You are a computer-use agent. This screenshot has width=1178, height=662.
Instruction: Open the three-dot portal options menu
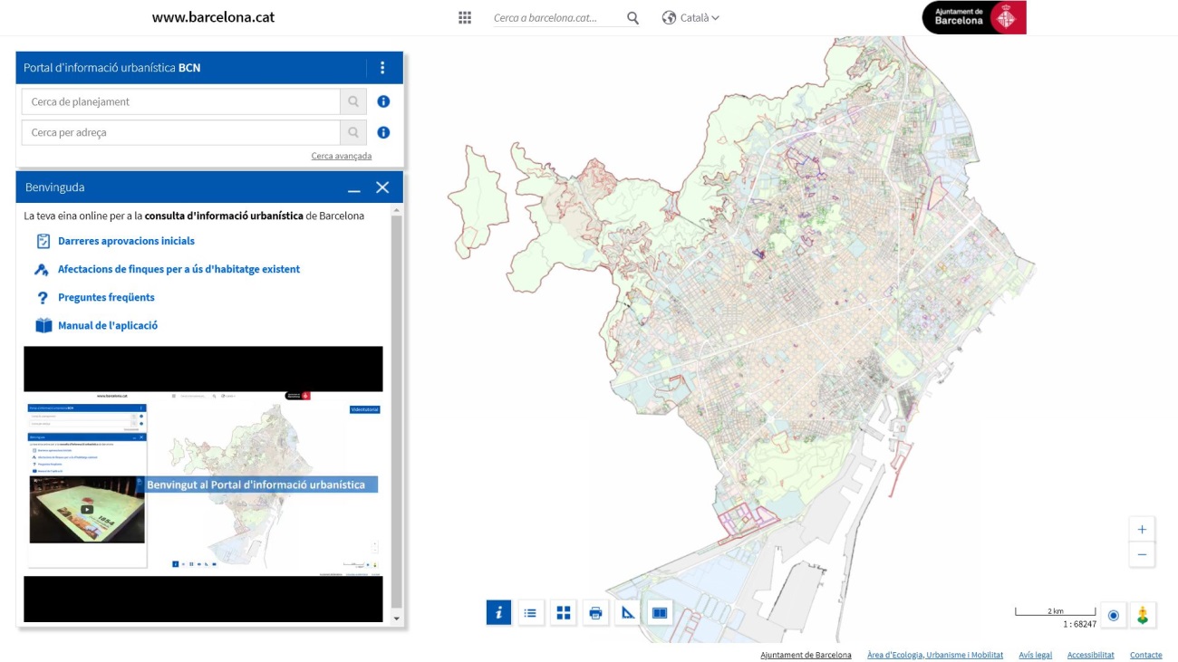tap(382, 68)
